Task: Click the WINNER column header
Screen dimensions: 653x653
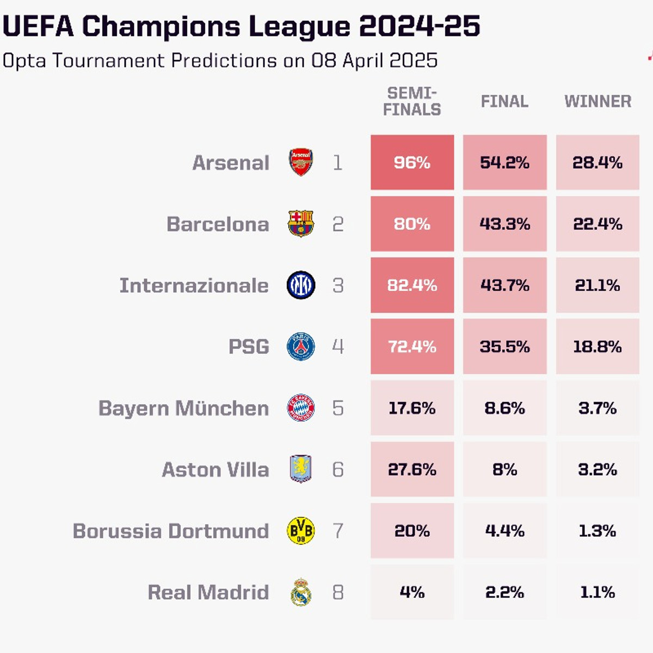Action: point(597,101)
